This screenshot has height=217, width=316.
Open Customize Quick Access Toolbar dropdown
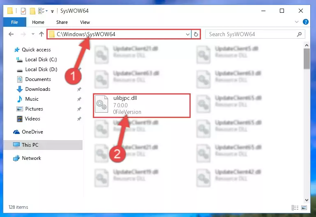53,11
